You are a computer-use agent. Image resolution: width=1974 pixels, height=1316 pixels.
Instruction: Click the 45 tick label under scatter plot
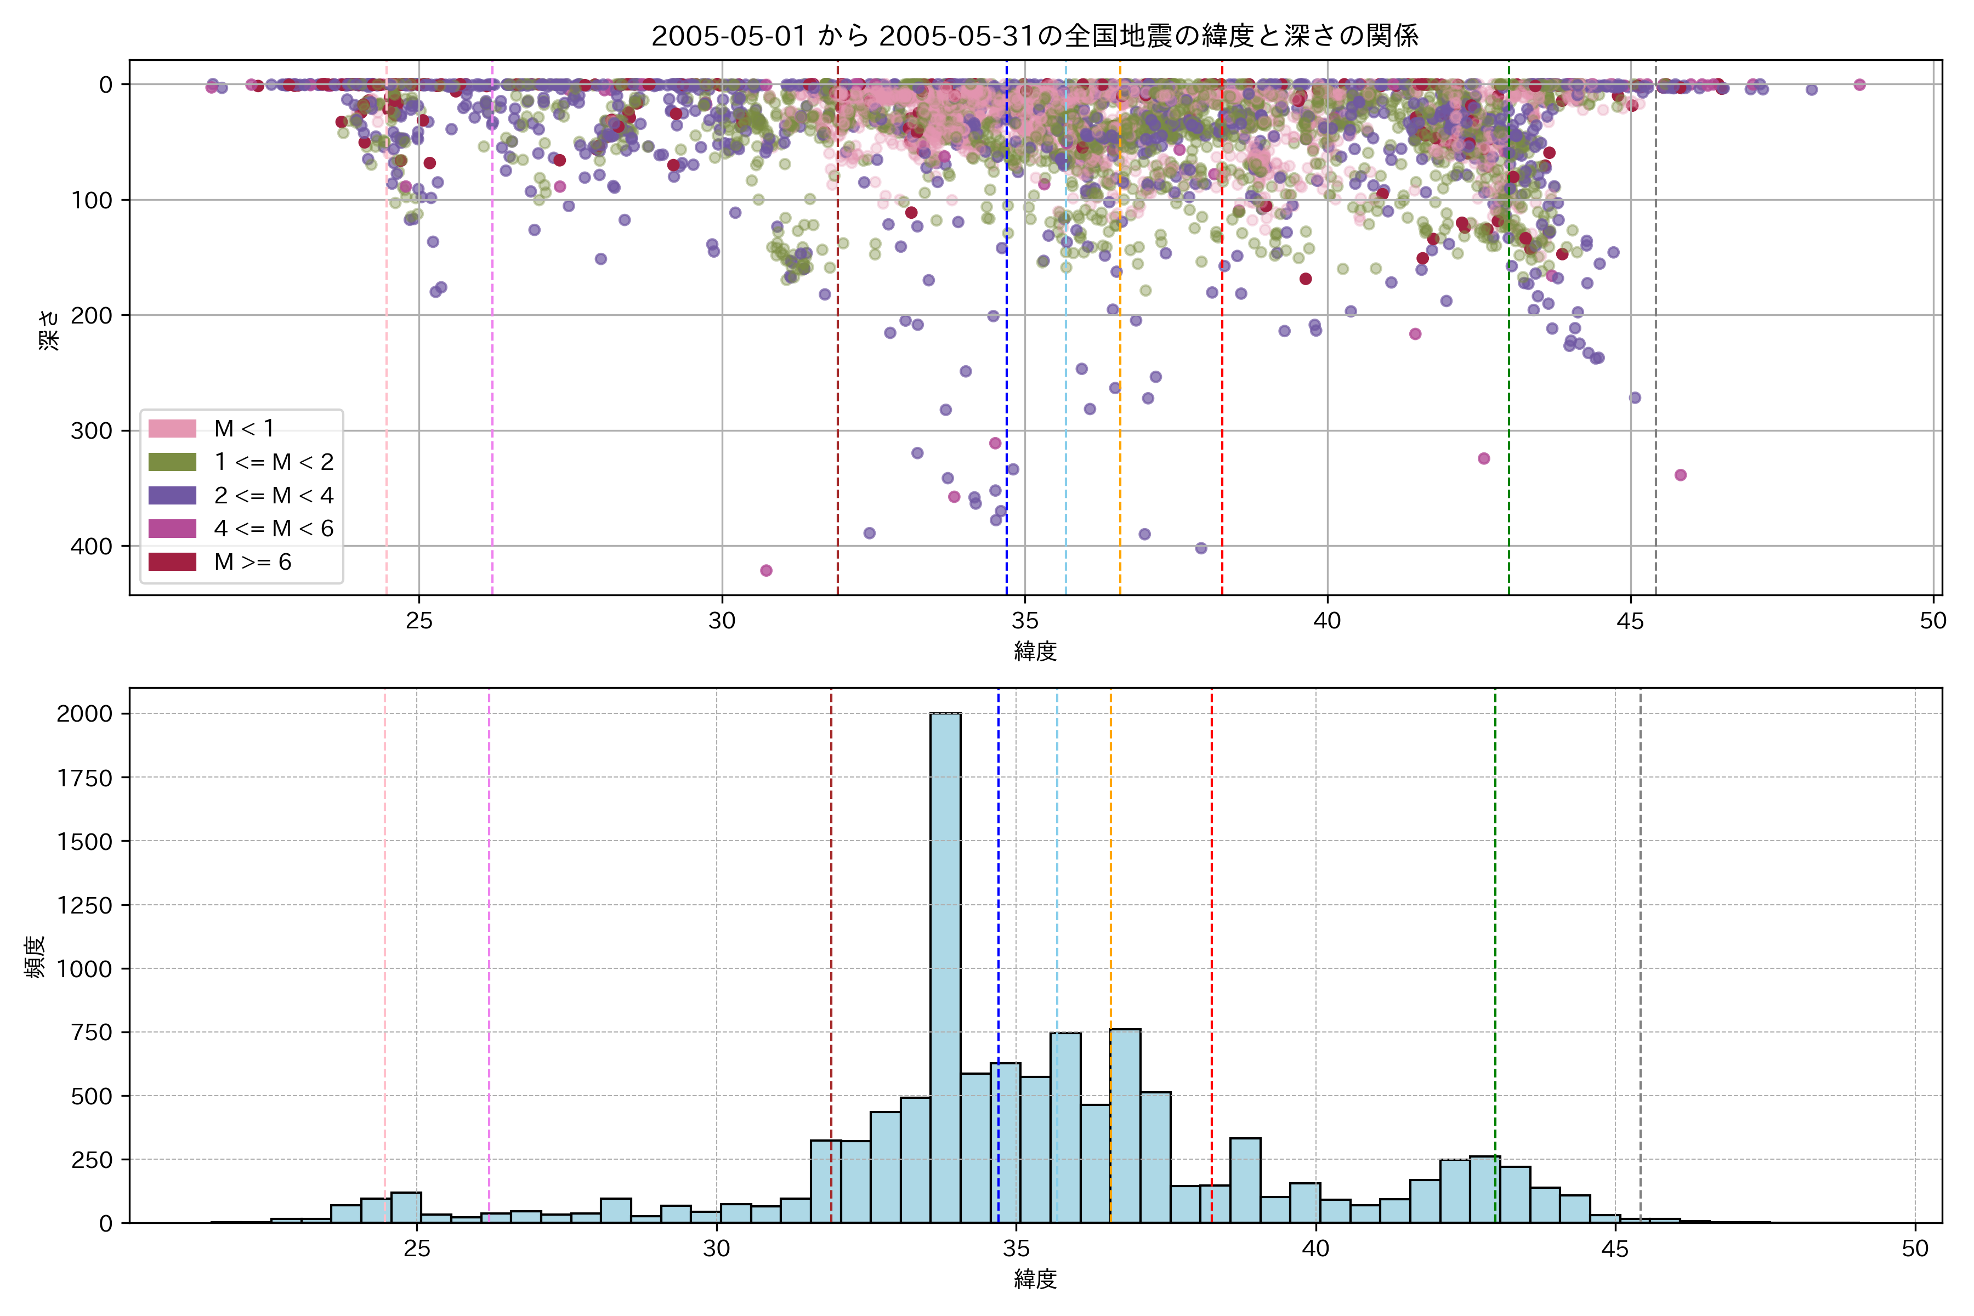tap(1630, 621)
